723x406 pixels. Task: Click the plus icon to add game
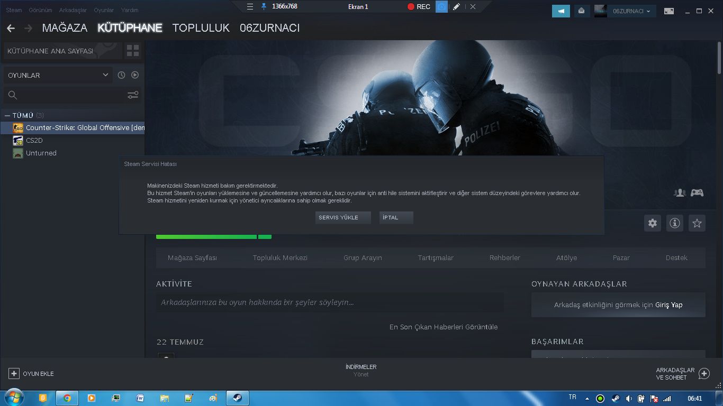[x=14, y=374]
